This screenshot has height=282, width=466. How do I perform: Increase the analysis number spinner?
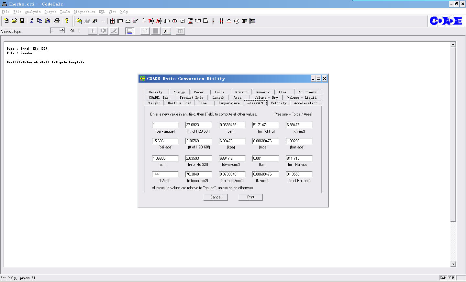pyautogui.click(x=62, y=29)
